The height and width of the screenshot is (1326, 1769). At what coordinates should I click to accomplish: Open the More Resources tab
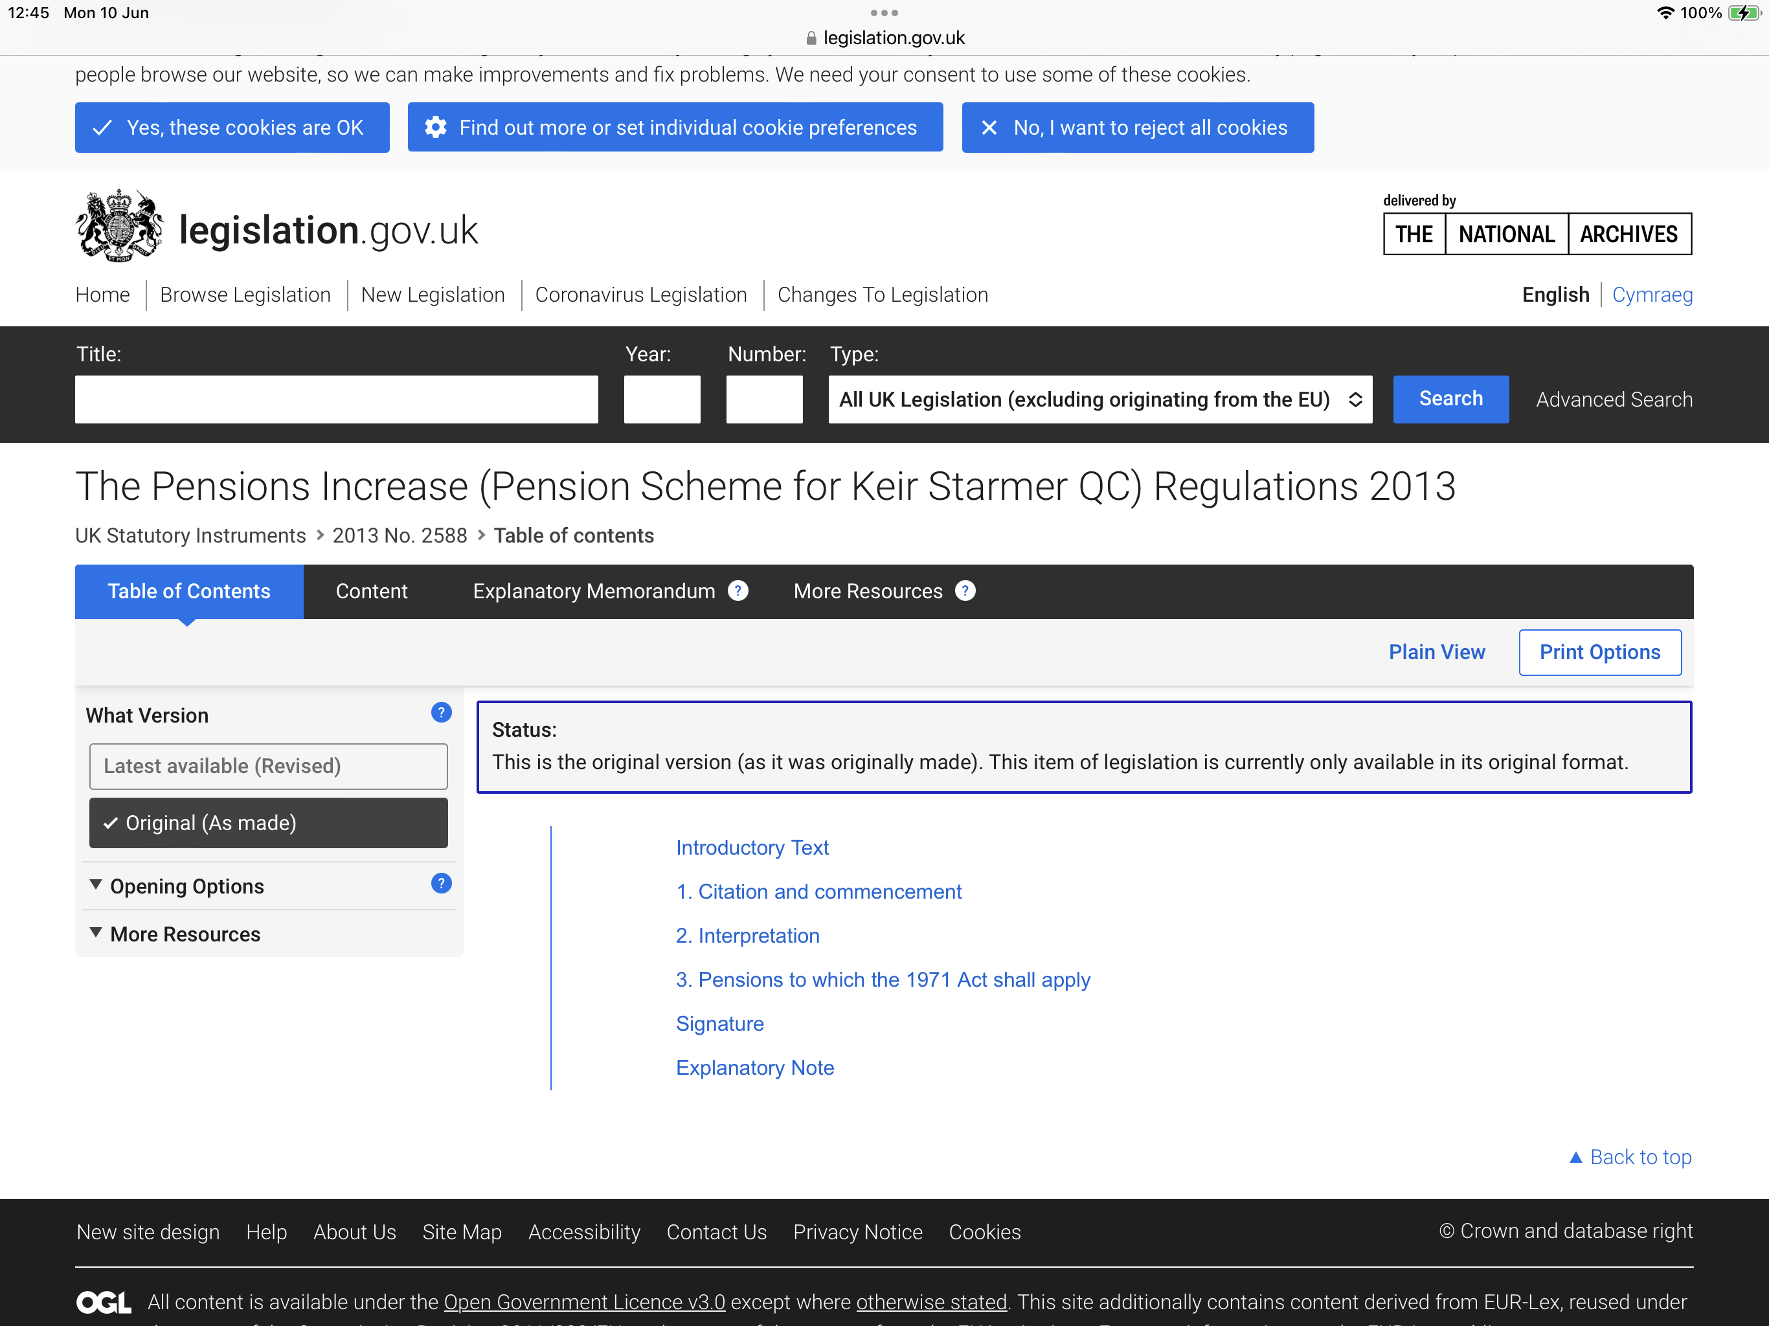(868, 592)
